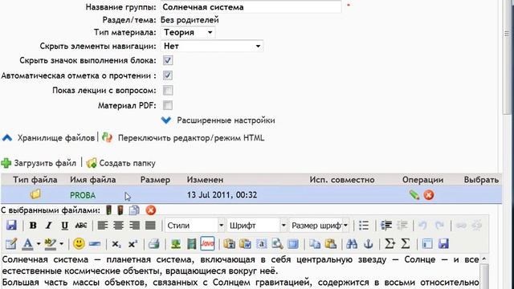Image resolution: width=514 pixels, height=289 pixels.
Task: Click text color A icon
Action: (x=28, y=244)
